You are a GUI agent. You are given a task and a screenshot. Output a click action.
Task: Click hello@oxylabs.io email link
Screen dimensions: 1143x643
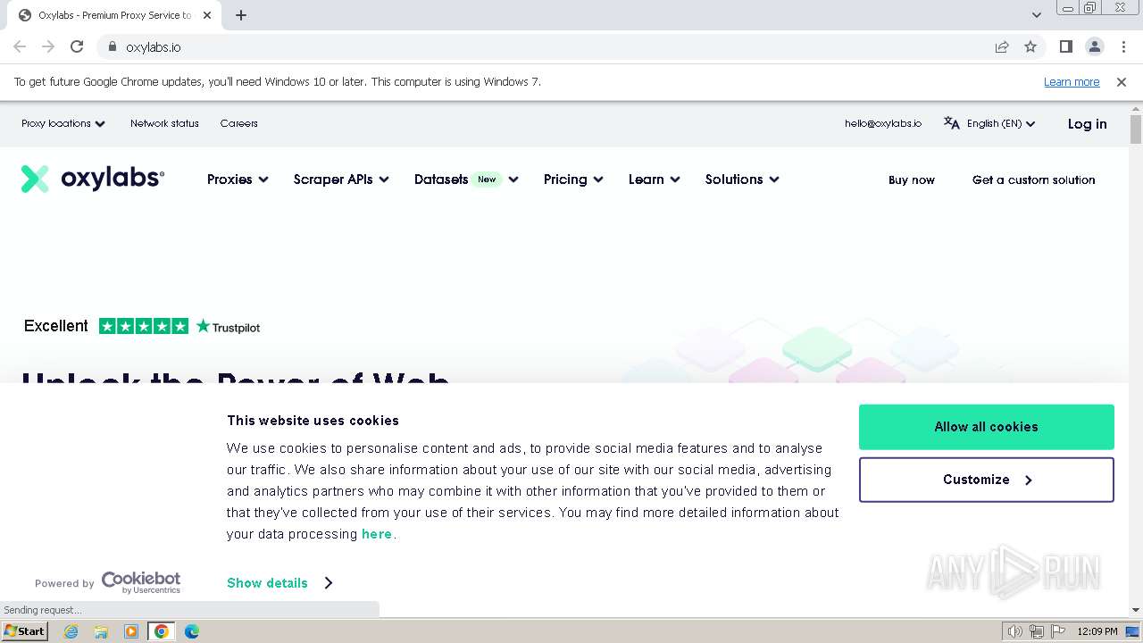[883, 123]
